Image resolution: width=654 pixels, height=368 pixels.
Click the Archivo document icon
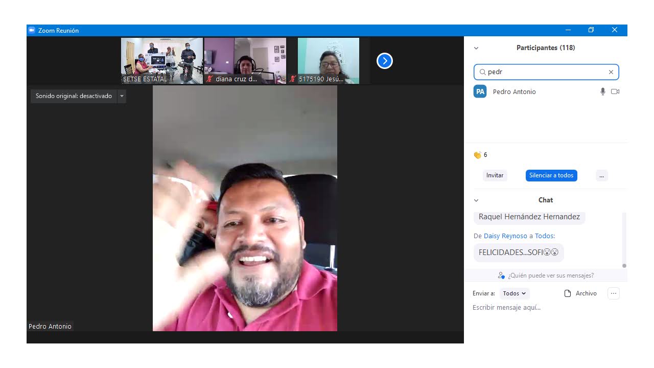coord(567,293)
